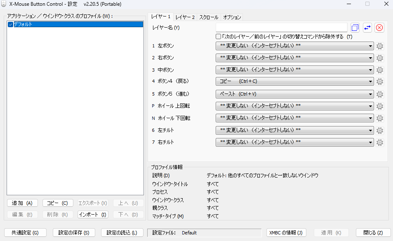393x241 pixels.
Task: Click the 追加 (A) button
Action: [x=22, y=203]
